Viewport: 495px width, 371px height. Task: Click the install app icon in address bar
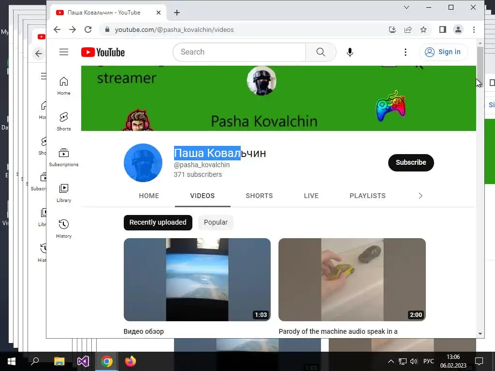(393, 29)
